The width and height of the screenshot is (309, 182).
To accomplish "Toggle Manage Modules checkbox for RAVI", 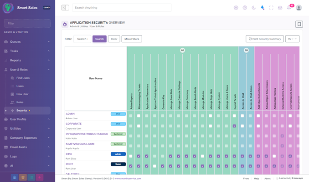I will coord(202,156).
